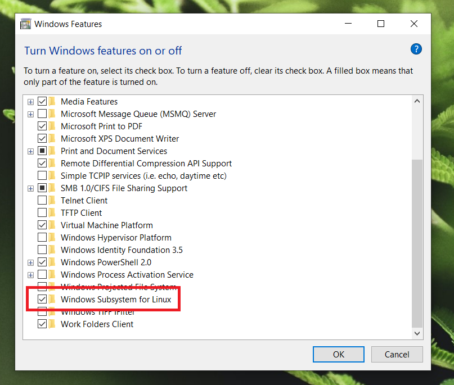Click the folder icon beside Windows PowerShell 2.0
The width and height of the screenshot is (454, 385).
52,262
